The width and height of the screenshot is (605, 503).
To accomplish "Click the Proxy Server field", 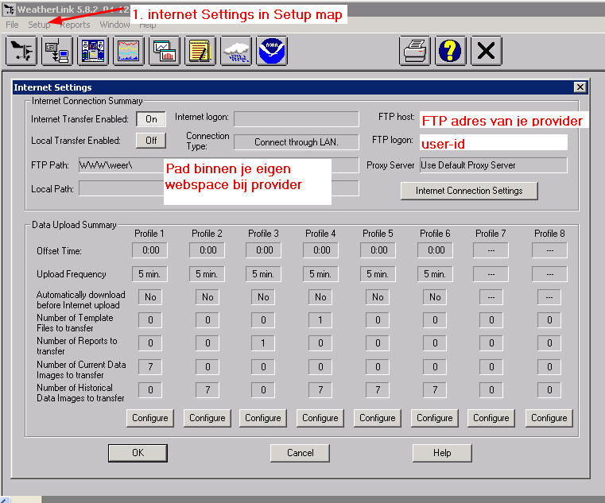I will (x=492, y=165).
